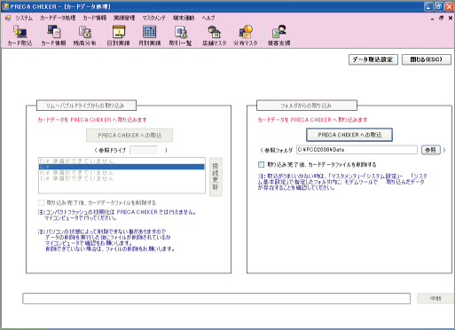Select the I:¥ drive list entry
455x330 pixels.
[122, 178]
